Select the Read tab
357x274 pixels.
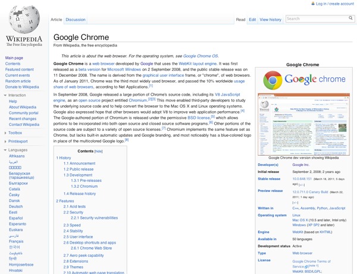pos(240,20)
